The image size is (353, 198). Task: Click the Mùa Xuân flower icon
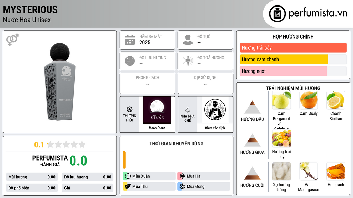tap(128, 176)
